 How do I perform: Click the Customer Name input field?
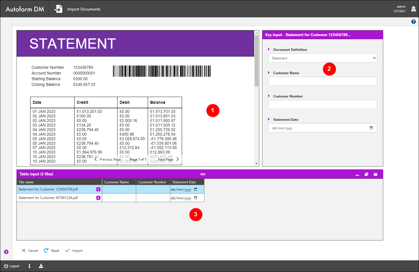tap(322, 81)
